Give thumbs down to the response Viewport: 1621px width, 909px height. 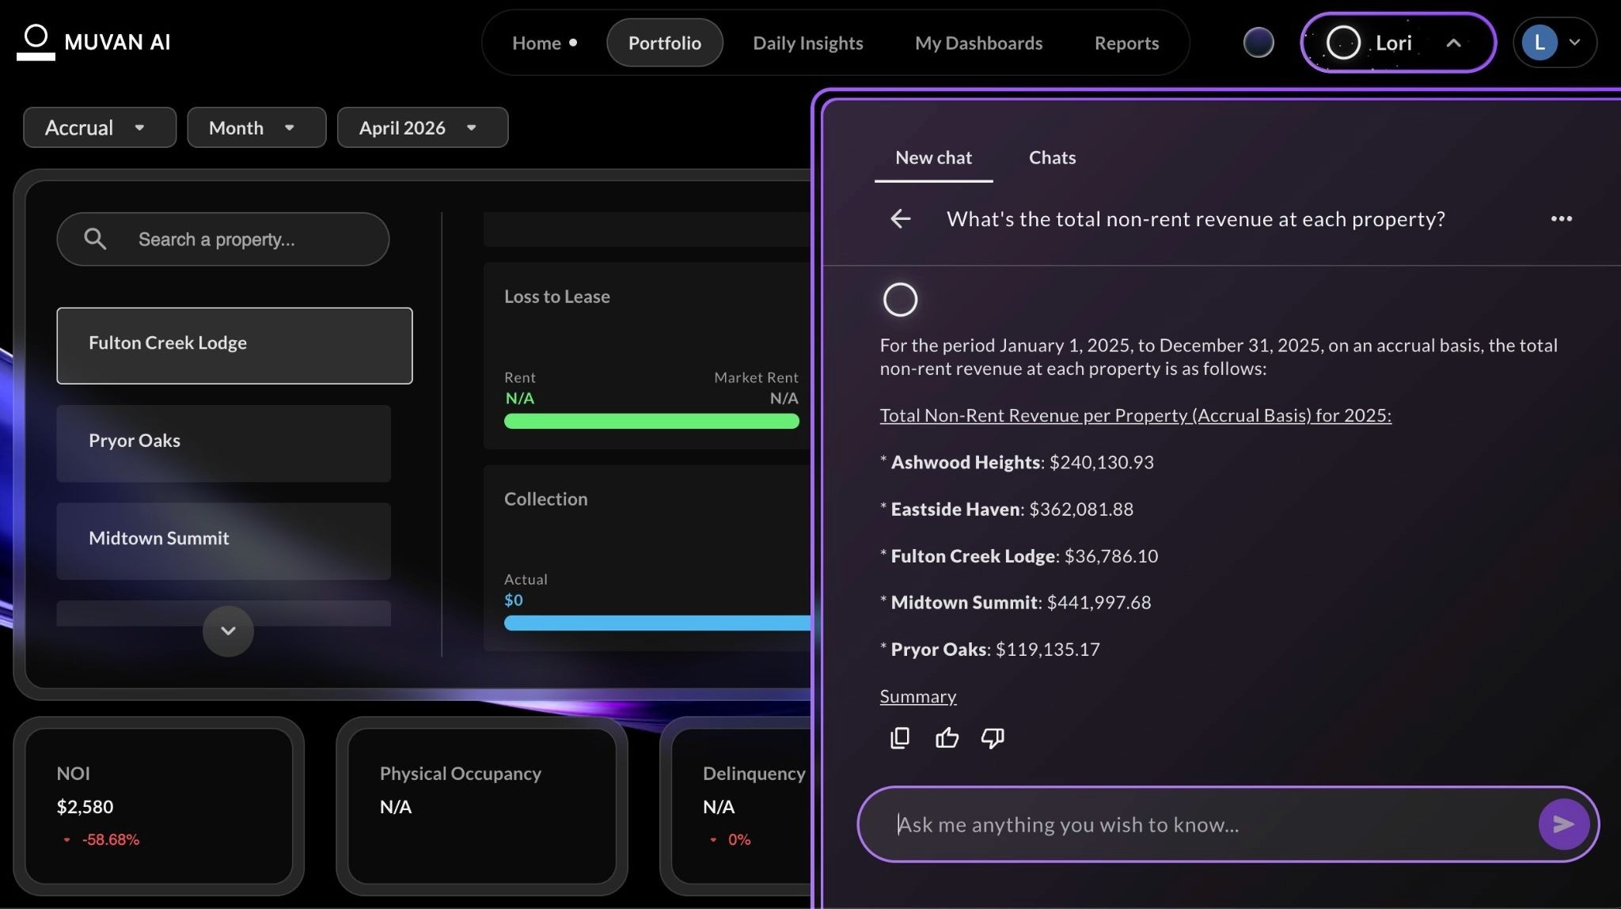(x=993, y=738)
